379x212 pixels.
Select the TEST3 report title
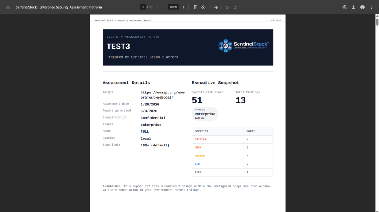coord(118,46)
